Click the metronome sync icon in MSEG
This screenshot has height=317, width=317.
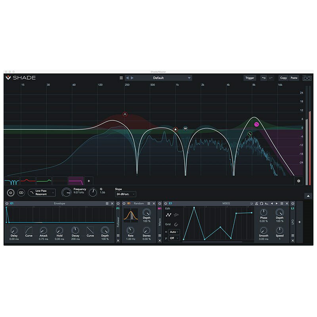point(256,204)
